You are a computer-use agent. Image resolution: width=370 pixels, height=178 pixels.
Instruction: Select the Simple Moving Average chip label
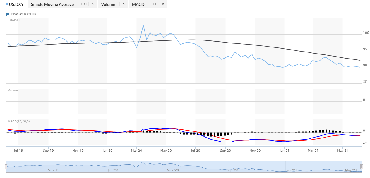52,4
